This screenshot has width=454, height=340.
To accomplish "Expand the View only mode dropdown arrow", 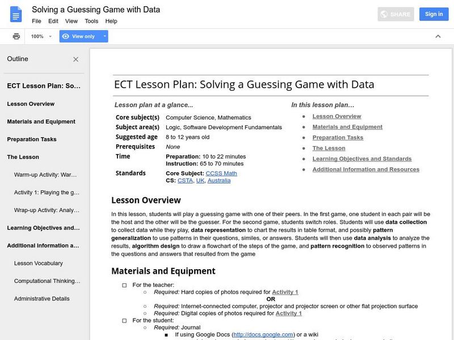I will click(x=104, y=36).
